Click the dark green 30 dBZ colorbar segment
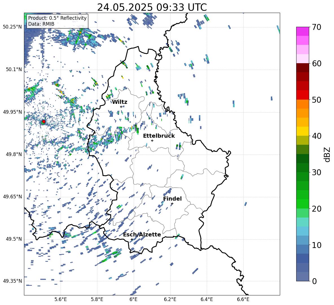 click(302, 167)
